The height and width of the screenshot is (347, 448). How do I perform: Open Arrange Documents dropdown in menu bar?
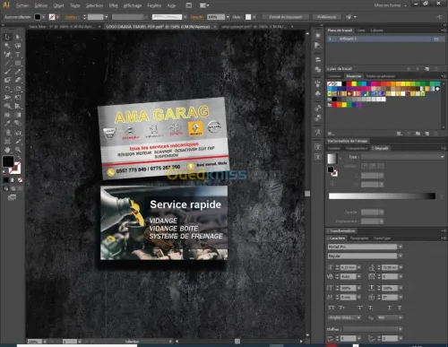click(x=204, y=5)
